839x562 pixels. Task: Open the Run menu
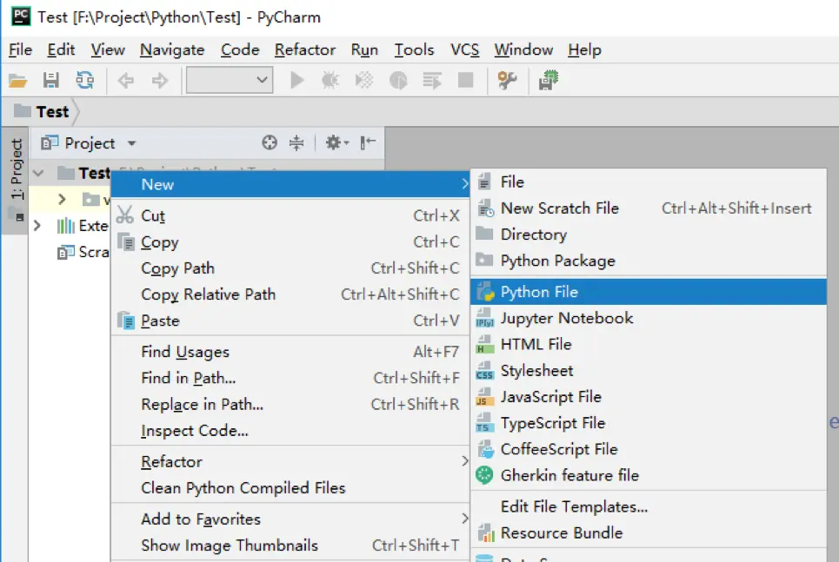click(x=364, y=50)
